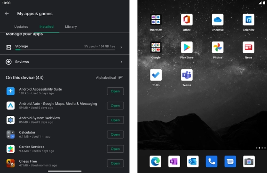Open OneNote from the dock
The height and width of the screenshot is (173, 267).
point(174,161)
